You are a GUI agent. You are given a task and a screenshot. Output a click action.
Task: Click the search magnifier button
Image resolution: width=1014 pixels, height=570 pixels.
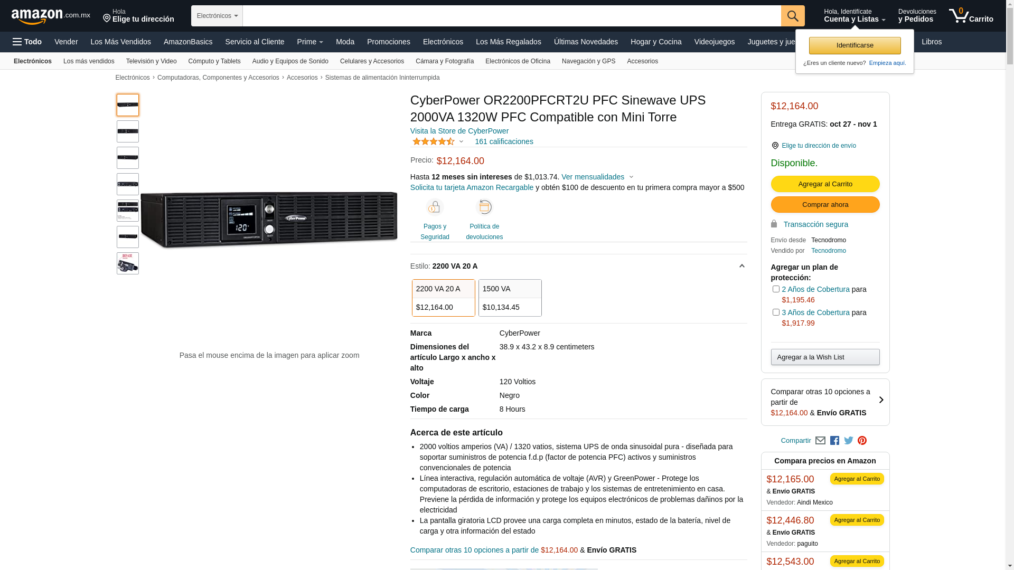(x=792, y=16)
